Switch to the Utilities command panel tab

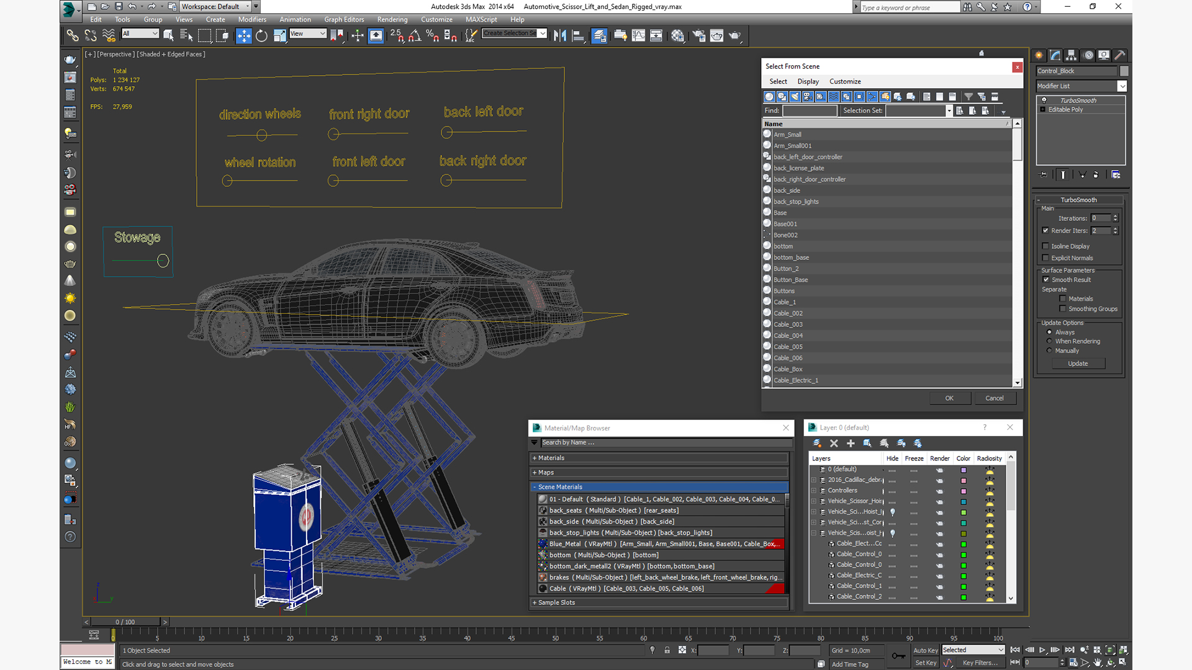coord(1120,55)
